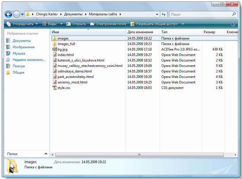This screenshot has height=179, width=242.
Task: Show hidden toolbar commands chevron
Action: [183, 24]
